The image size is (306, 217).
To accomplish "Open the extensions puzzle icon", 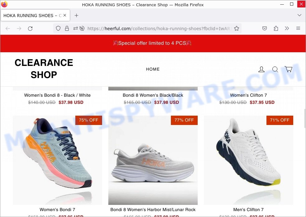I will pyautogui.click(x=276, y=29).
